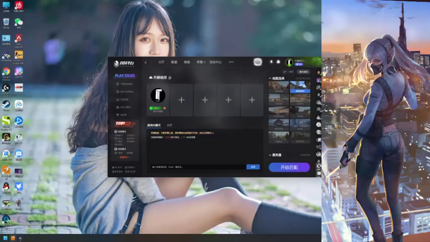Open the three-dot more menu in the header
This screenshot has width=430, height=242.
click(231, 62)
